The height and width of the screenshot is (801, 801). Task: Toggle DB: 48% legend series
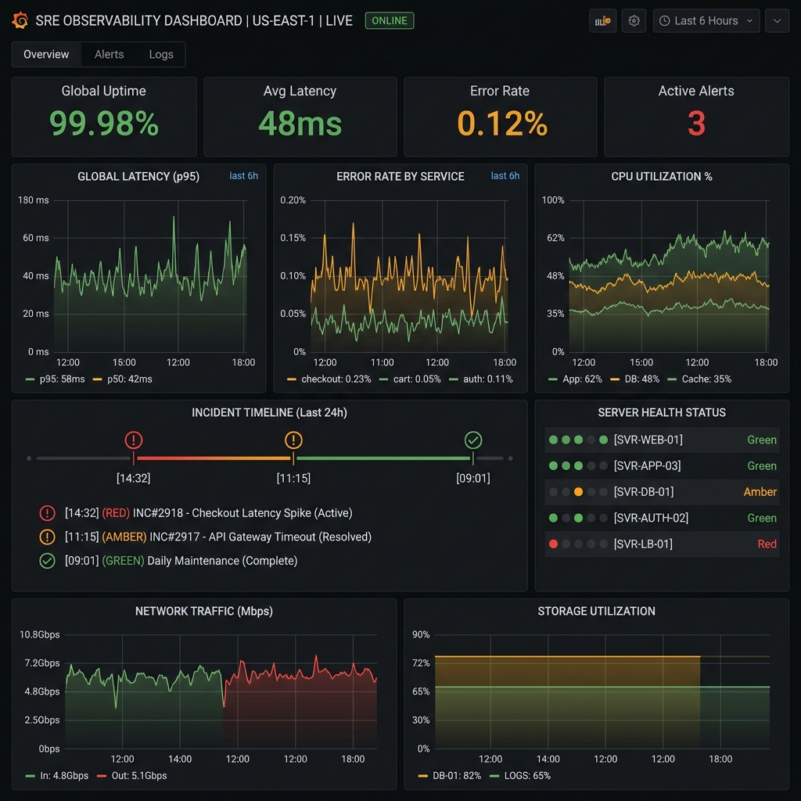pyautogui.click(x=635, y=379)
